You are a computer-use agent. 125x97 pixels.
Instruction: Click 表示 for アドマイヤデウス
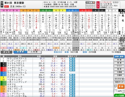72,66
